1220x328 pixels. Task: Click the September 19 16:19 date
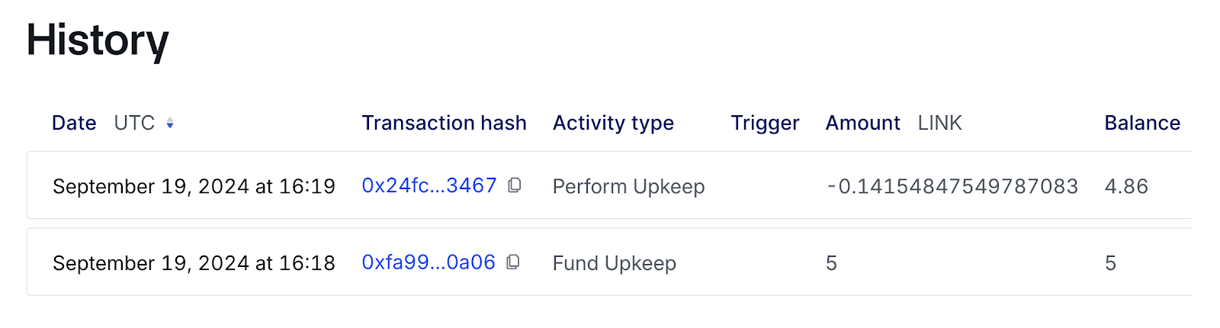[x=194, y=186]
